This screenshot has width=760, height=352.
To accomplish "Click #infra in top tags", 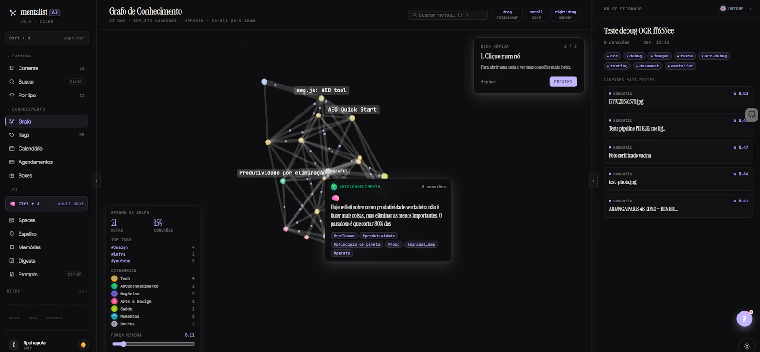I will [118, 254].
